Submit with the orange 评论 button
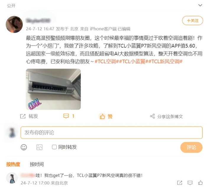 pos(191,147)
